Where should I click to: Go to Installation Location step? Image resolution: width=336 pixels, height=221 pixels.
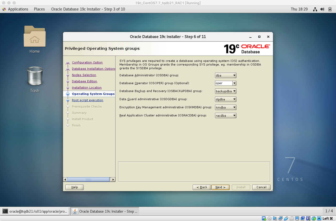pyautogui.click(x=87, y=88)
